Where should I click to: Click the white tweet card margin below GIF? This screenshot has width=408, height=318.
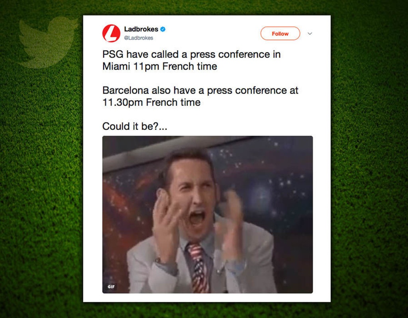(207, 298)
